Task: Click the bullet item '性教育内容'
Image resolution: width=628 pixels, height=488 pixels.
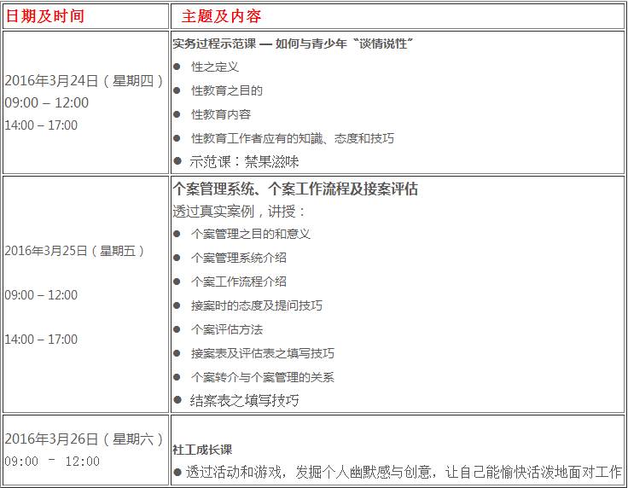Action: point(221,114)
